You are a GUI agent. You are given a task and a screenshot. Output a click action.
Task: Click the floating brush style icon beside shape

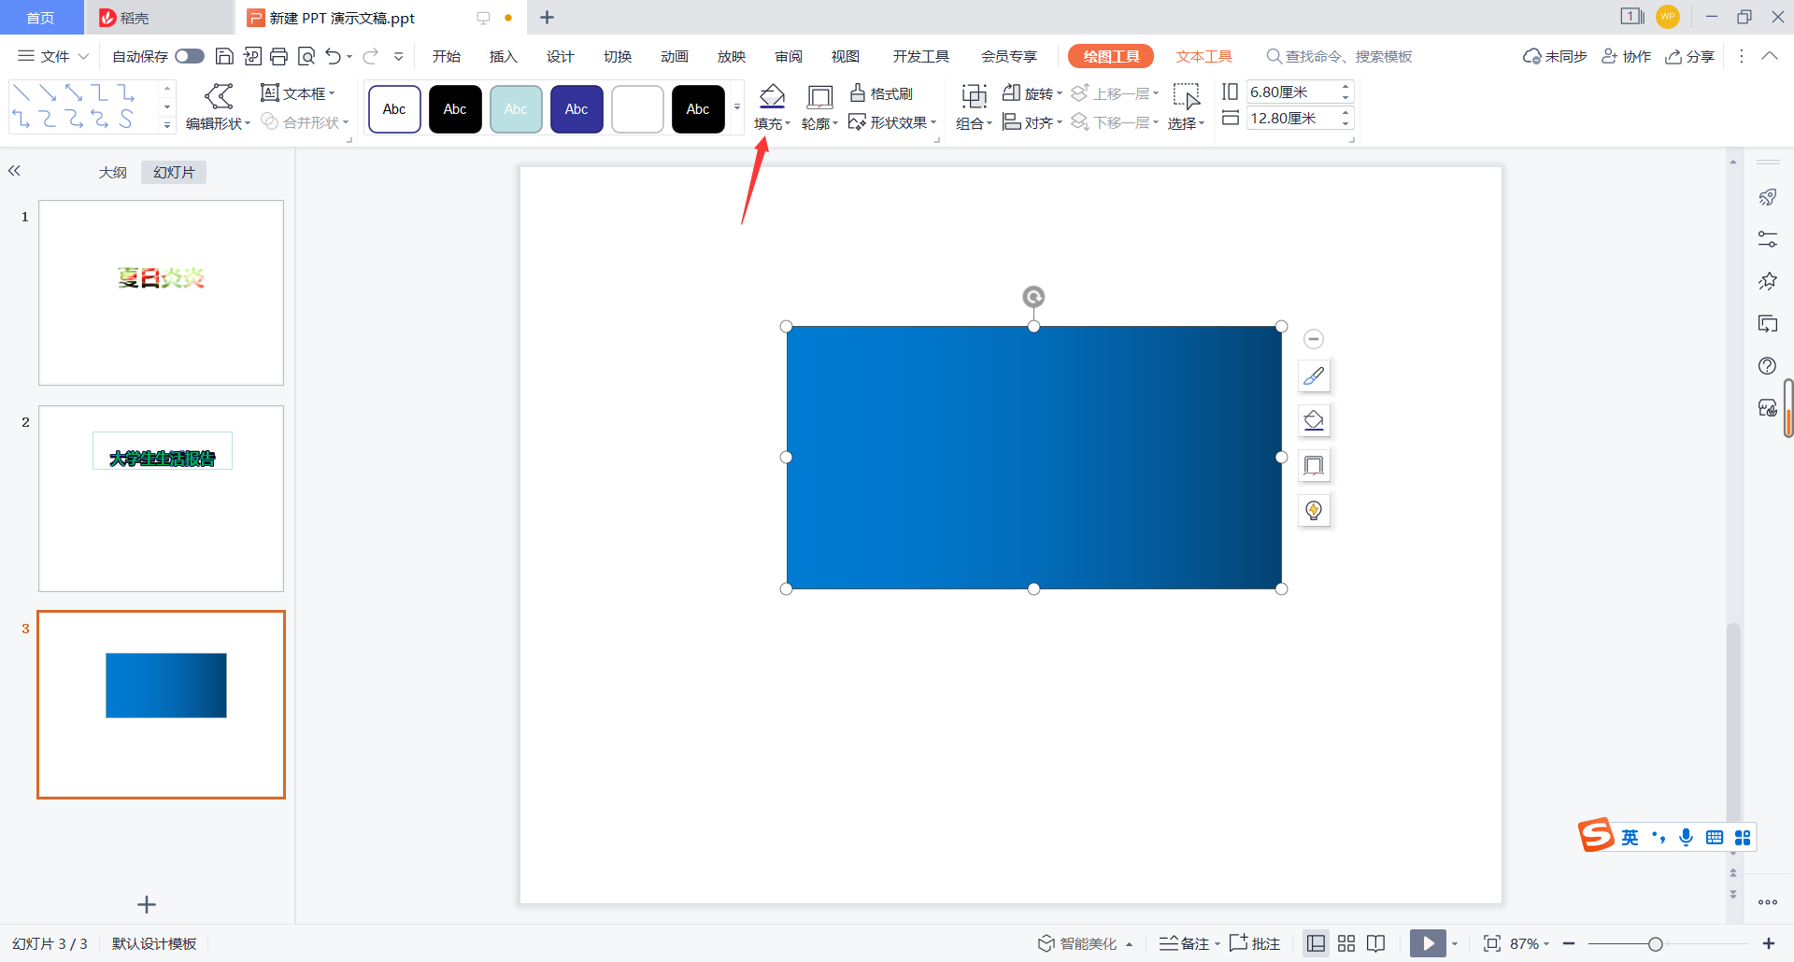click(1314, 376)
